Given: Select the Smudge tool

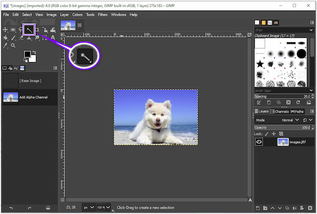Looking at the screenshot, I should pos(37,38).
